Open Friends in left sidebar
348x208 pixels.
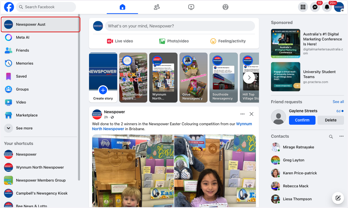[40, 50]
